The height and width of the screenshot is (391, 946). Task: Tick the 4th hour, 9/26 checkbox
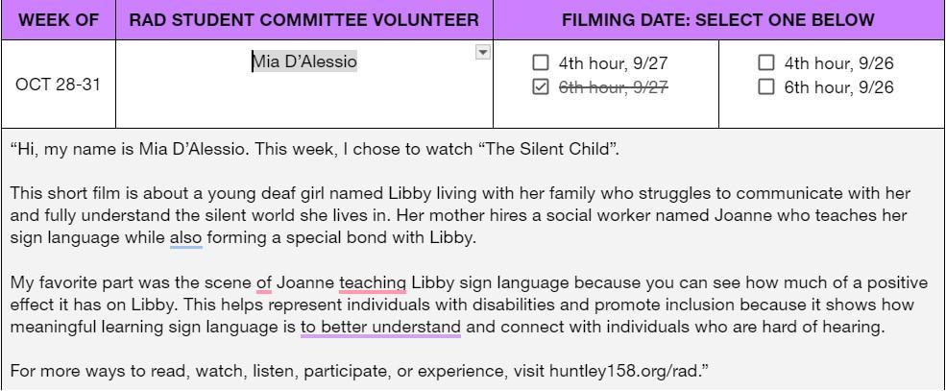pyautogui.click(x=766, y=63)
